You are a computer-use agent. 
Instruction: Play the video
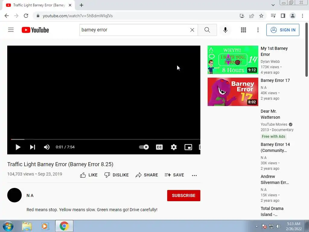pos(18,147)
